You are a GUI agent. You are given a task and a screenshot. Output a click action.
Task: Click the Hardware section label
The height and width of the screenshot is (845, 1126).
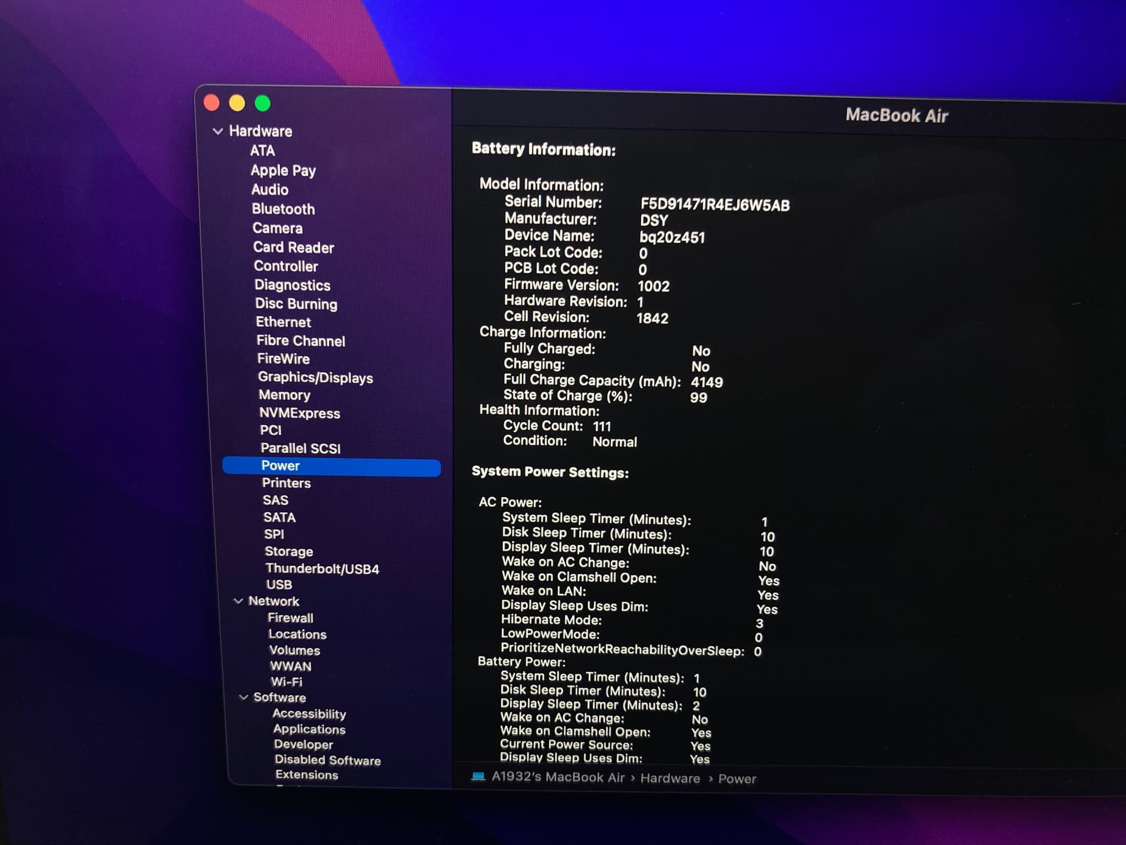point(260,131)
